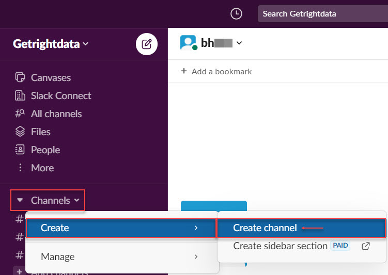Open the history clock icon

click(236, 14)
